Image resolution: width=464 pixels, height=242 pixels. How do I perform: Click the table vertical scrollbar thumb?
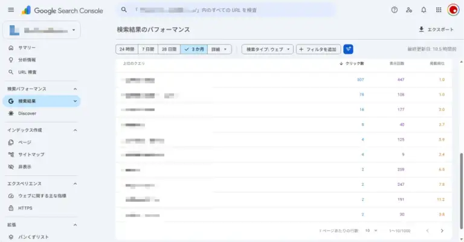pos(462,191)
